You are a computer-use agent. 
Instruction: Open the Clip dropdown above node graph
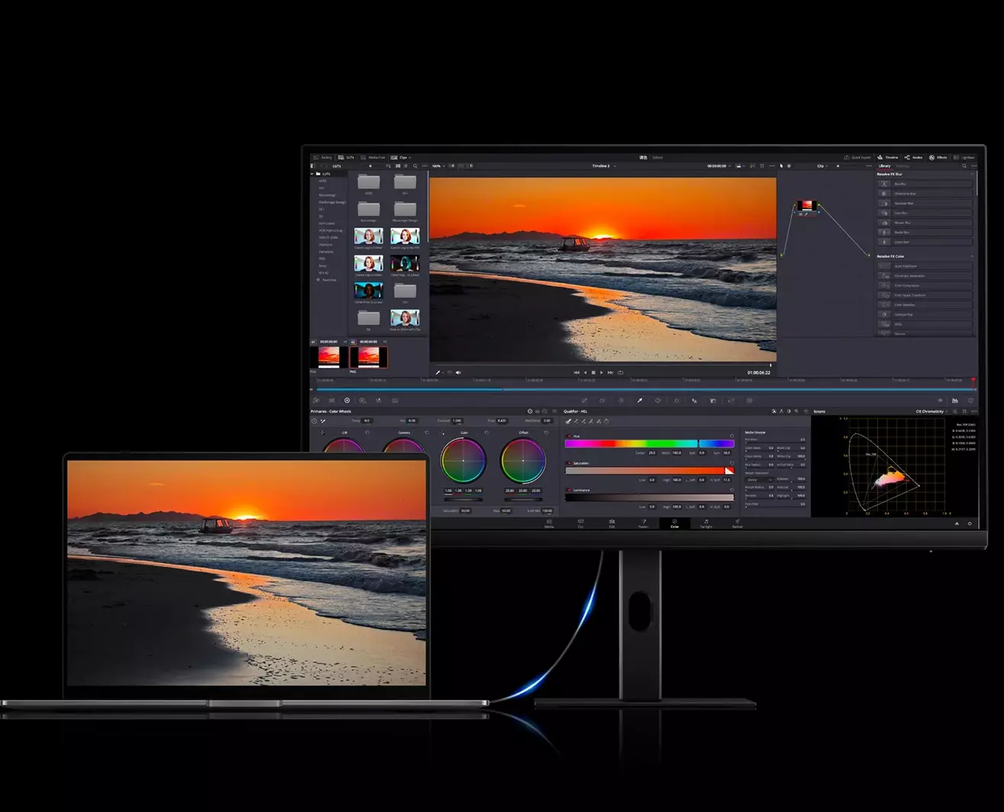[x=822, y=166]
